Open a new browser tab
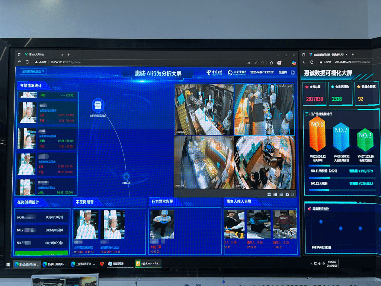 tap(68, 55)
